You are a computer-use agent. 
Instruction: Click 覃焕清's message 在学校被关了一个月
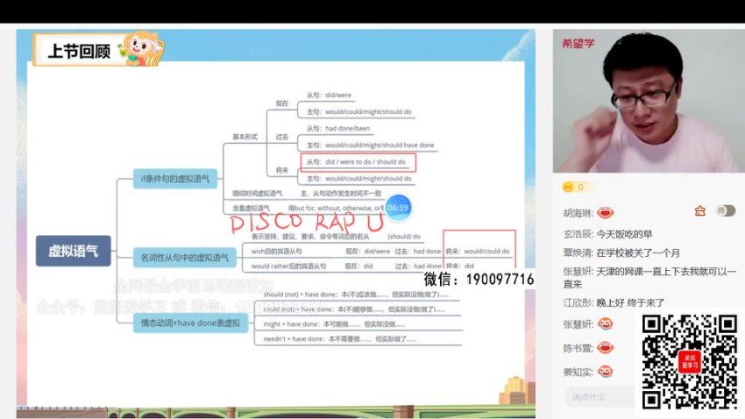638,252
